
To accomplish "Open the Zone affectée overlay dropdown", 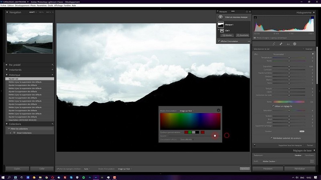I will tap(187, 140).
